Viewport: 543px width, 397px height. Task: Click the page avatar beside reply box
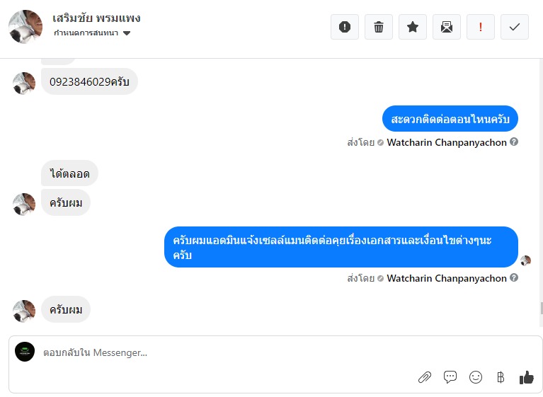coord(25,352)
